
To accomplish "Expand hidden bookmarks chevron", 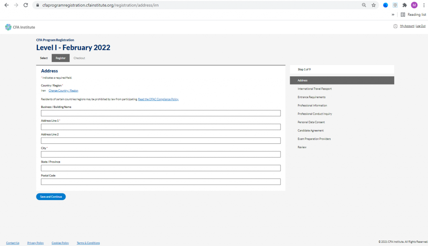I will [393, 15].
